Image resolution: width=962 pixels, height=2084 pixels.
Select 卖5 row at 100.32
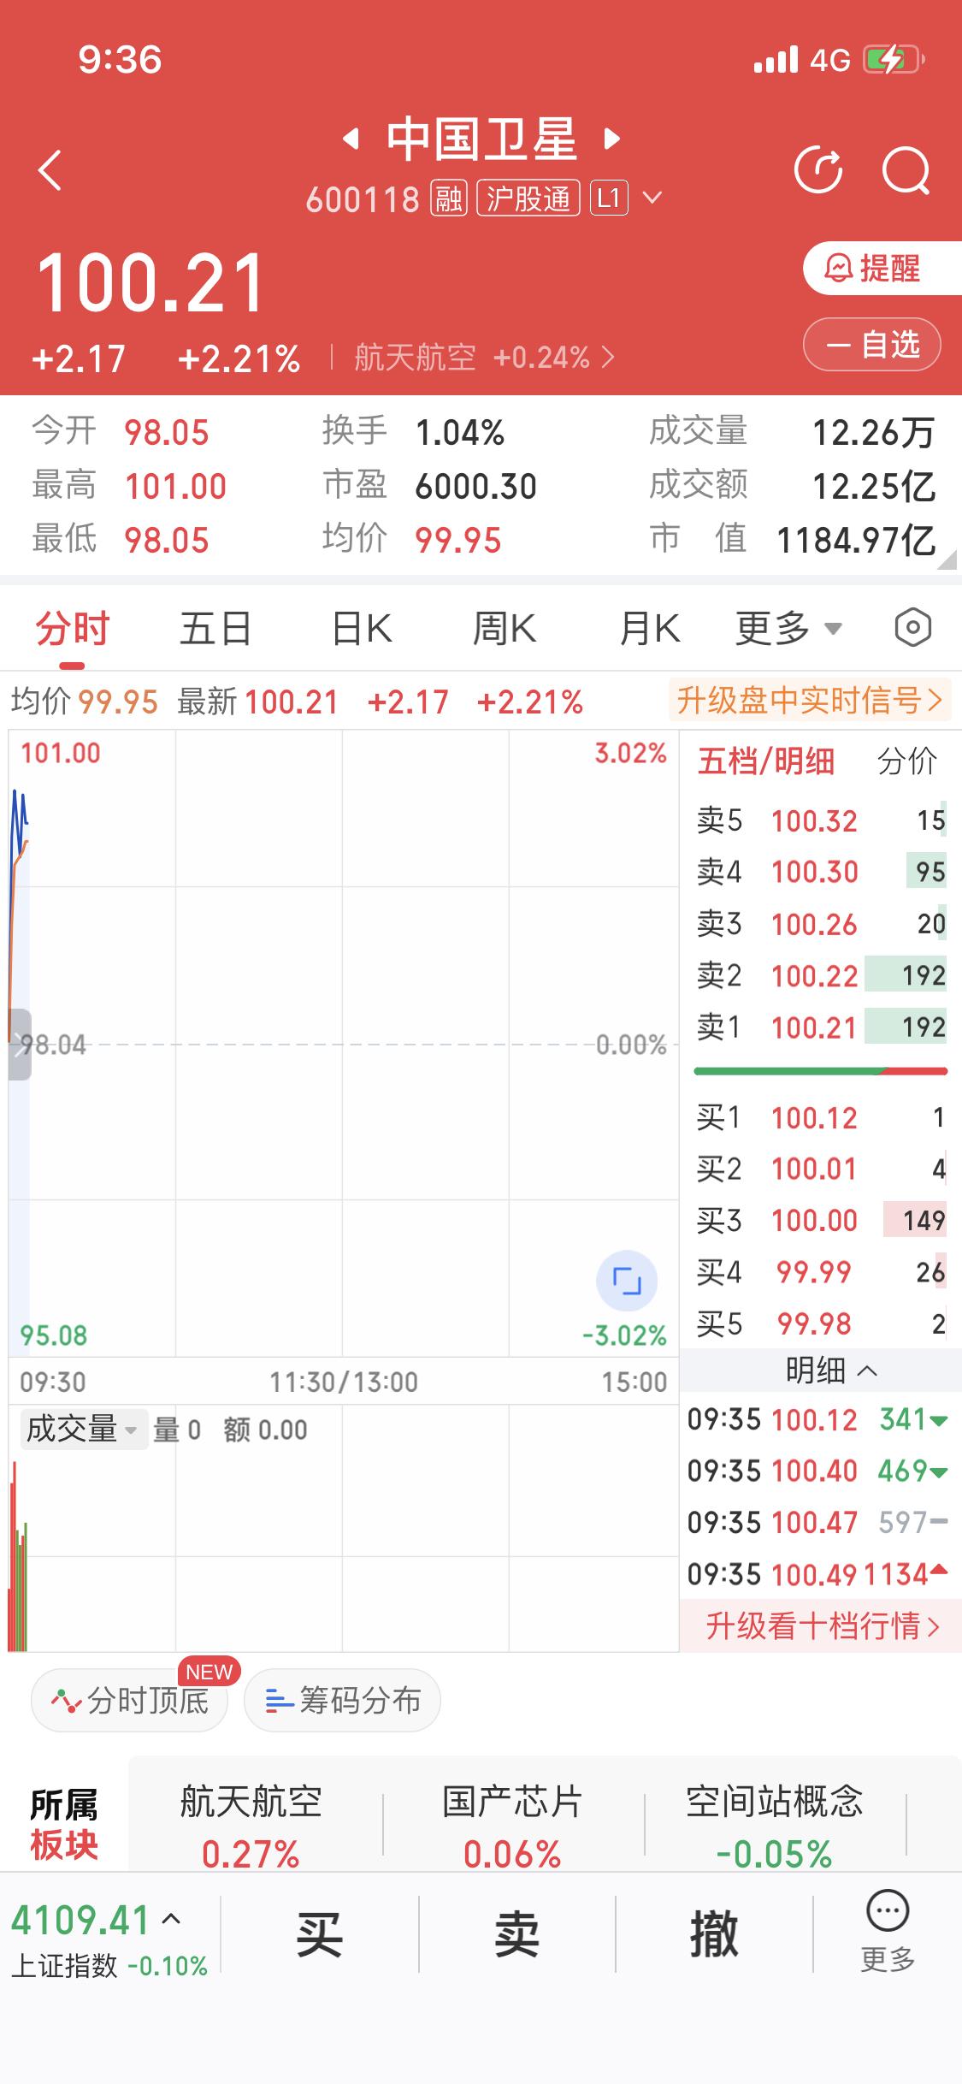pos(821,820)
